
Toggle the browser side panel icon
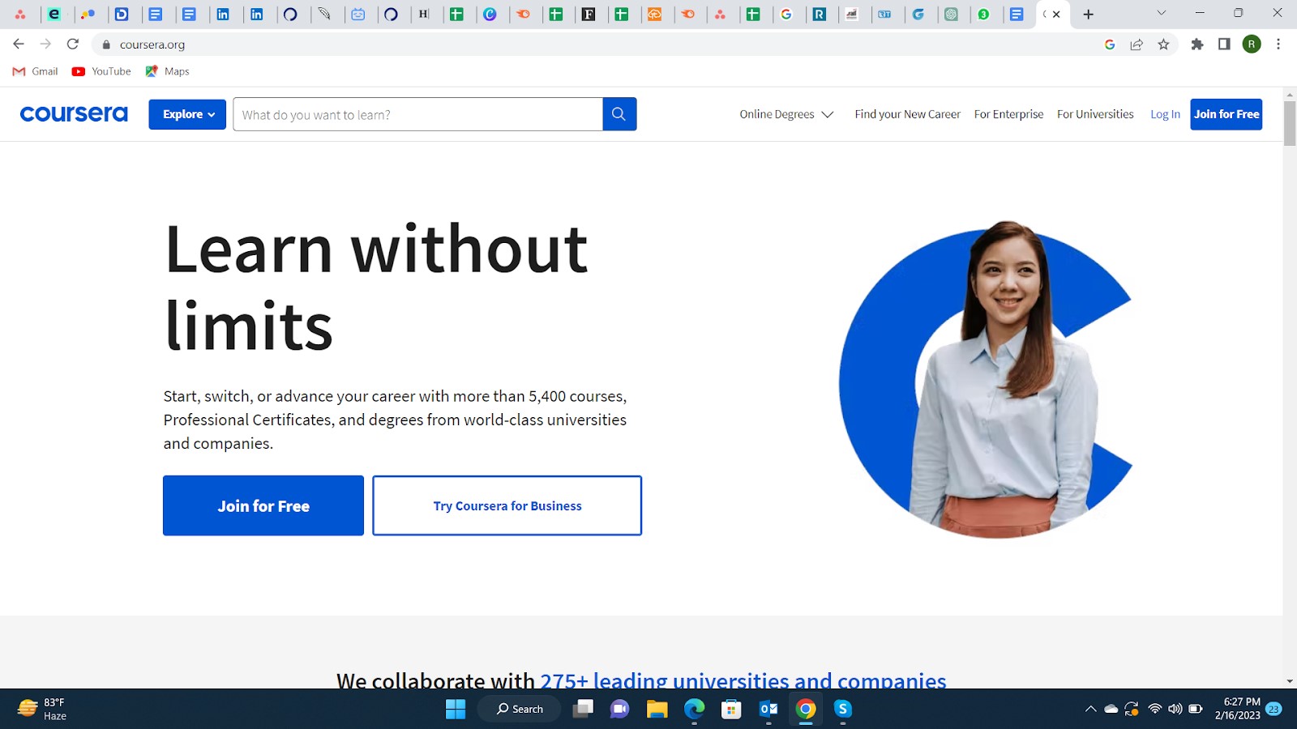pos(1224,45)
